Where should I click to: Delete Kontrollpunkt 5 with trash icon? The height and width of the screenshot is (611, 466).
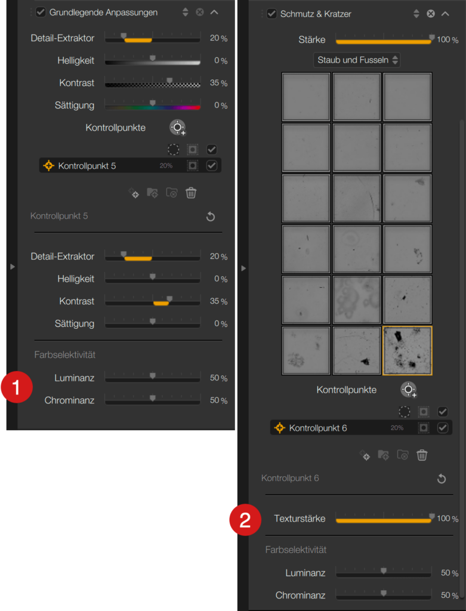(191, 193)
